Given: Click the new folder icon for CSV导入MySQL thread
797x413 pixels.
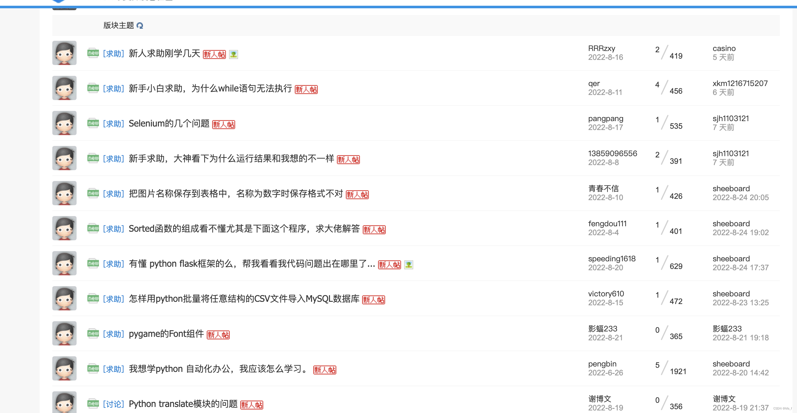Looking at the screenshot, I should 93,299.
